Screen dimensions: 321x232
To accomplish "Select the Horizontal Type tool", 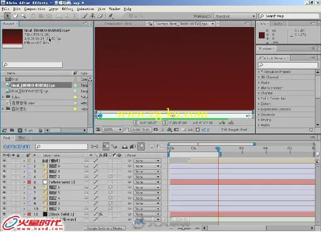I will pyautogui.click(x=75, y=16).
